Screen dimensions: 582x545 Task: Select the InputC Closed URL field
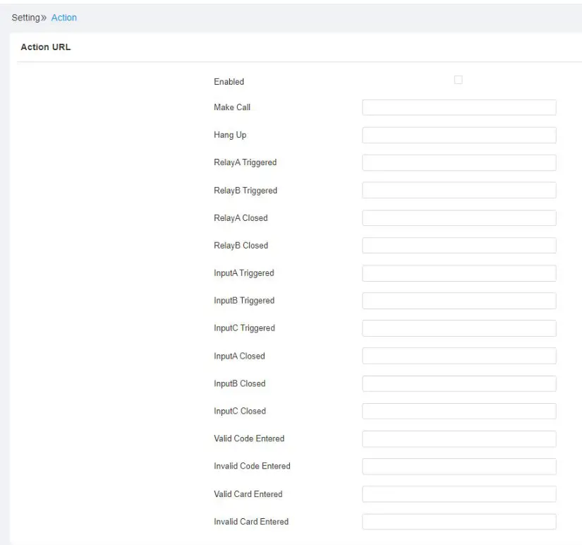(459, 411)
